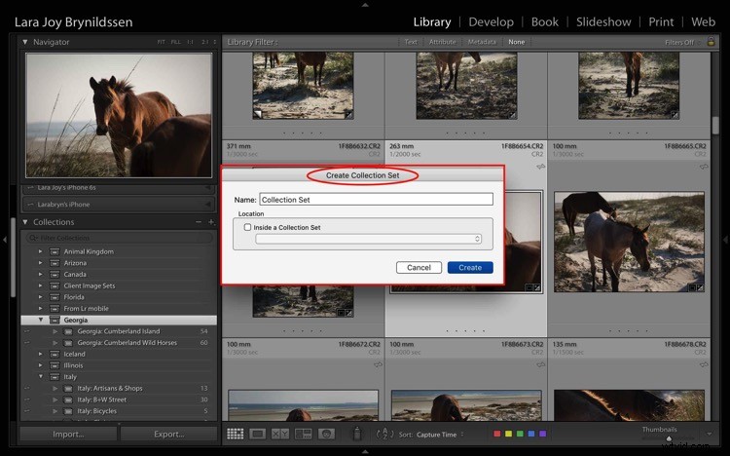The image size is (730, 456).
Task: Switch to the Develop module
Action: tap(492, 21)
